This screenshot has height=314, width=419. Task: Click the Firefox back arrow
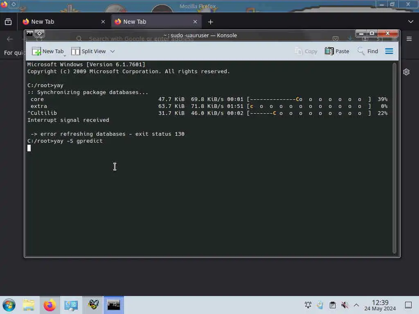coord(10,39)
